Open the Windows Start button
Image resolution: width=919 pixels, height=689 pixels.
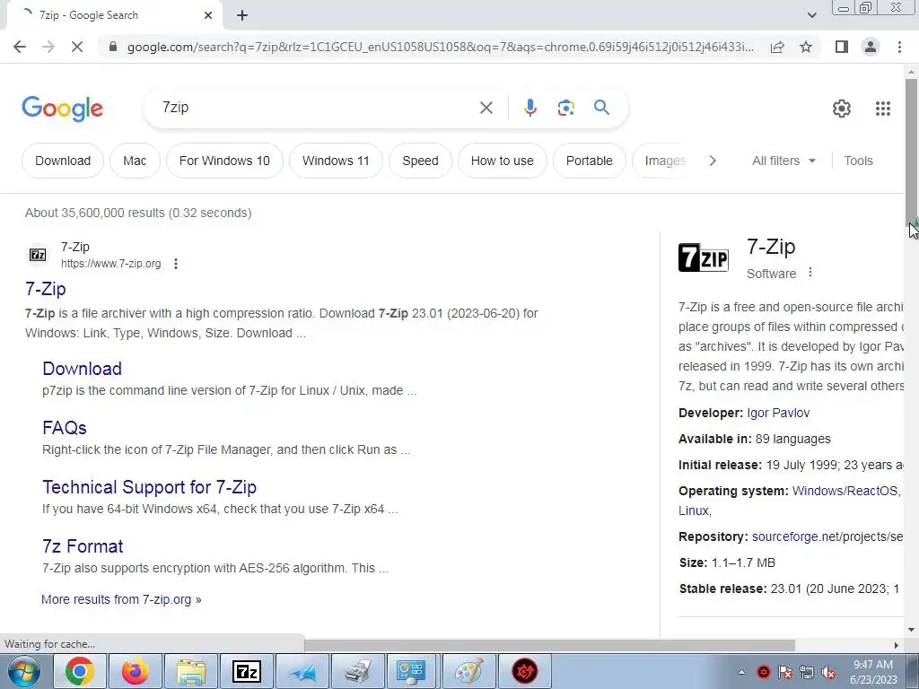23,671
